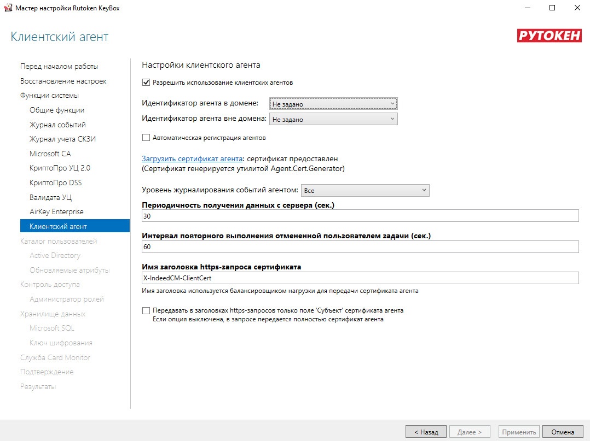Open 'КриптоПро DSS' settings page
Viewport: 590px width, 441px height.
coord(55,183)
